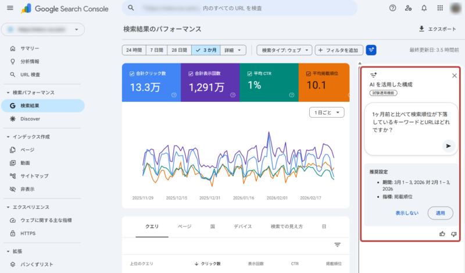Click the help question mark icon
The width and height of the screenshot is (465, 273).
[393, 8]
